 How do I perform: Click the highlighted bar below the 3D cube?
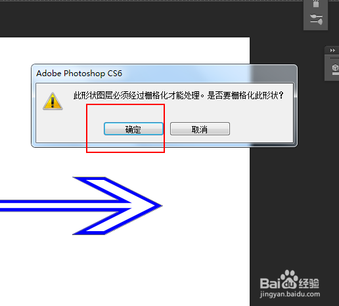pos(336,74)
